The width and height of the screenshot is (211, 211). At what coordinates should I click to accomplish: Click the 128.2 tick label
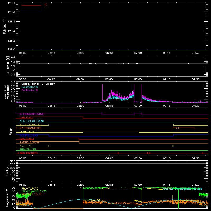pos(11,41)
